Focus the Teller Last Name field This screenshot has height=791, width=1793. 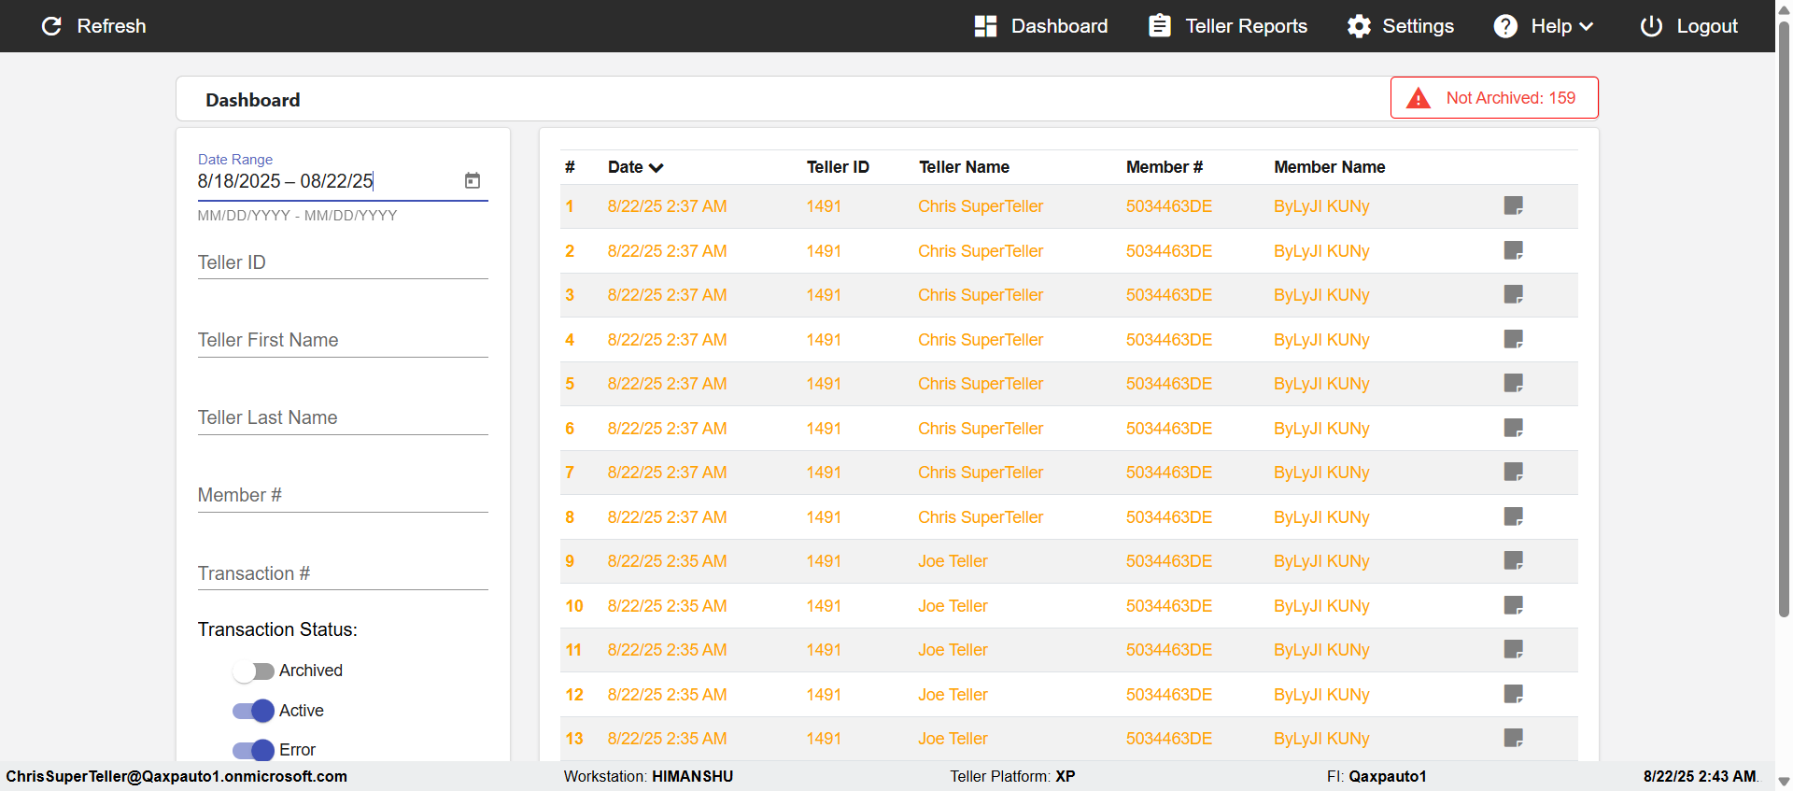coord(343,418)
